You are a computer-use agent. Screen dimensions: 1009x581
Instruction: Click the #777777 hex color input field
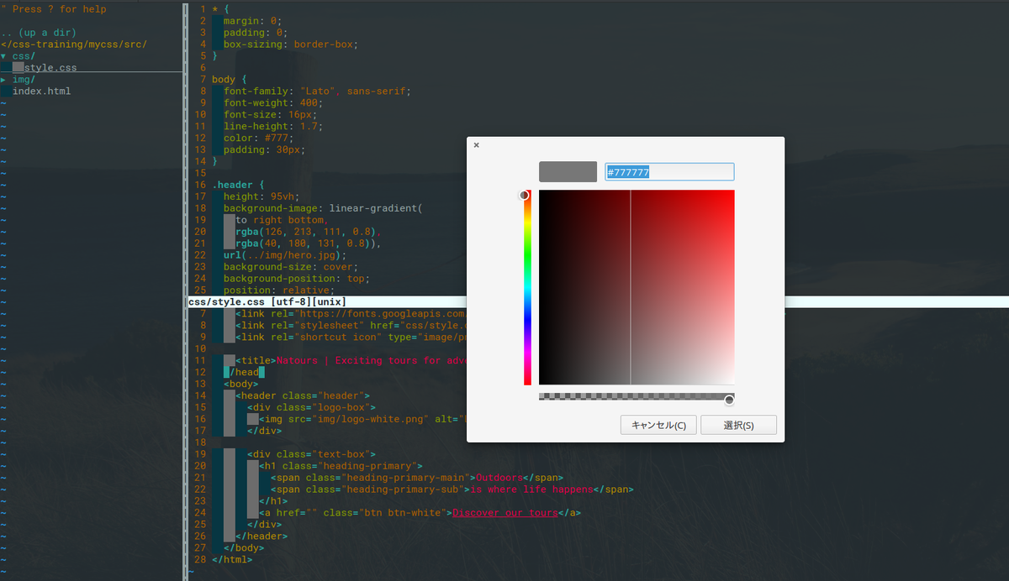[669, 171]
